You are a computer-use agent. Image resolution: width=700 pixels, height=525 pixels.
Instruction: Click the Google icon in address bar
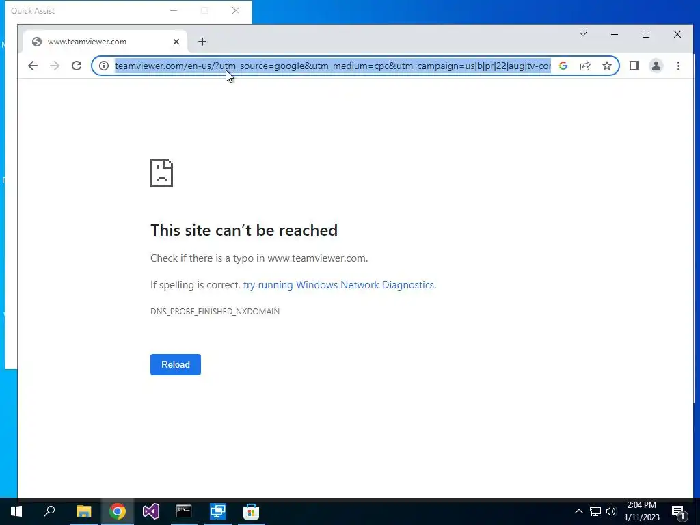pos(563,66)
